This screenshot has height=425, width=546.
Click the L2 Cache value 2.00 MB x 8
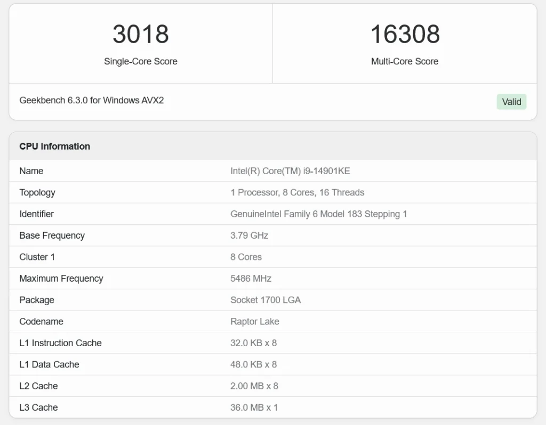point(254,386)
